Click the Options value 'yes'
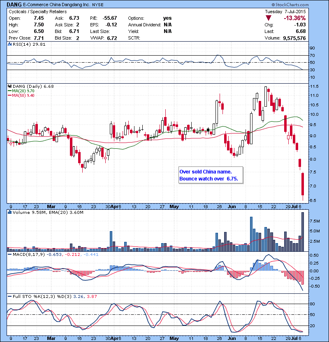Screen dimensions: 329x342 coord(167,18)
